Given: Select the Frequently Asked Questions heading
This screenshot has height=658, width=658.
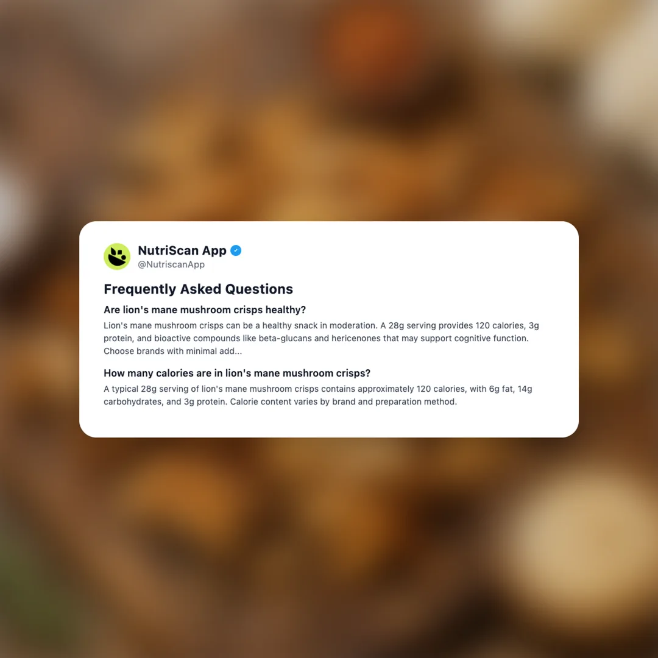Looking at the screenshot, I should coord(198,289).
